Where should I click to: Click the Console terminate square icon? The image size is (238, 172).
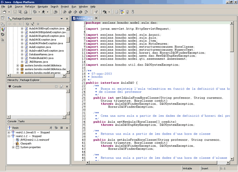(x=56, y=86)
